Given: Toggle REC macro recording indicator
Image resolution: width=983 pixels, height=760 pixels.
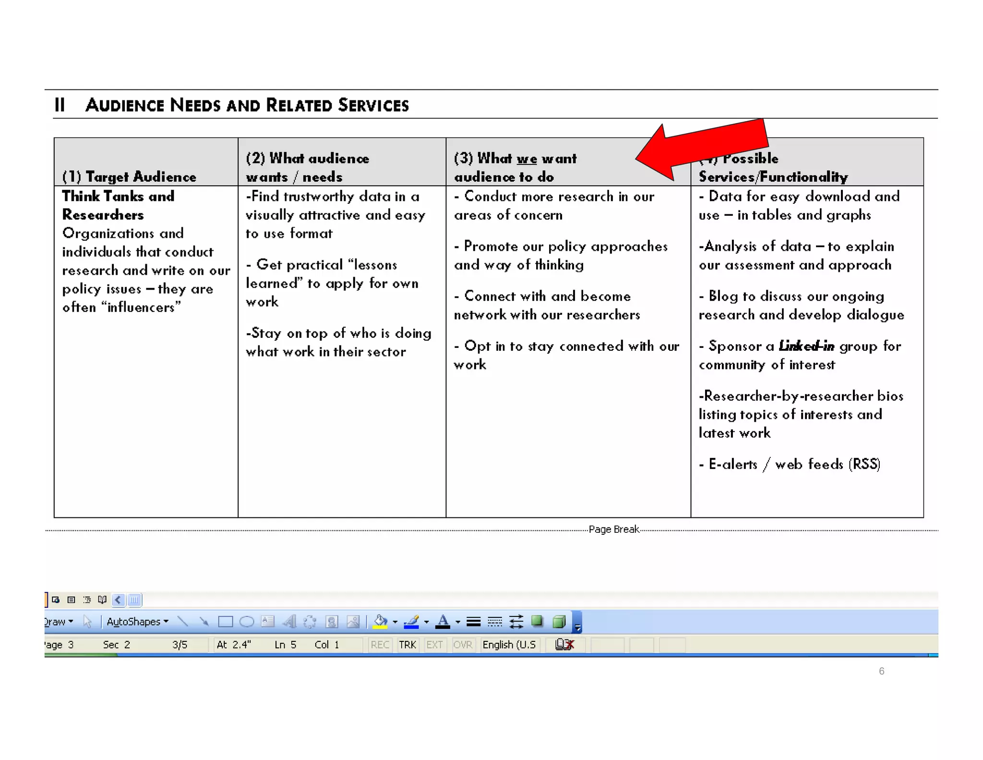Looking at the screenshot, I should point(380,645).
